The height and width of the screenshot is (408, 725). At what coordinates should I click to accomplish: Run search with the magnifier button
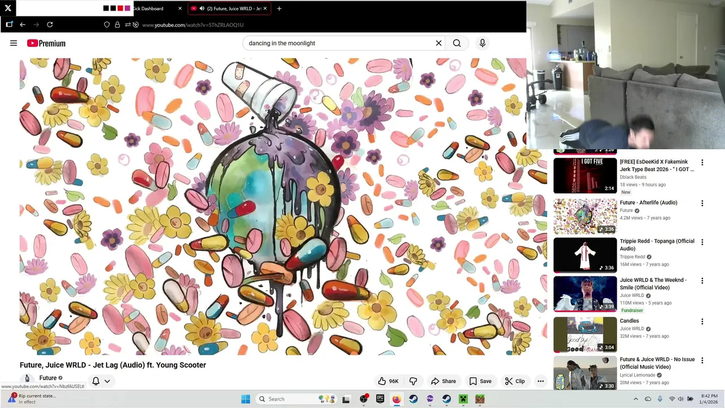tap(457, 43)
